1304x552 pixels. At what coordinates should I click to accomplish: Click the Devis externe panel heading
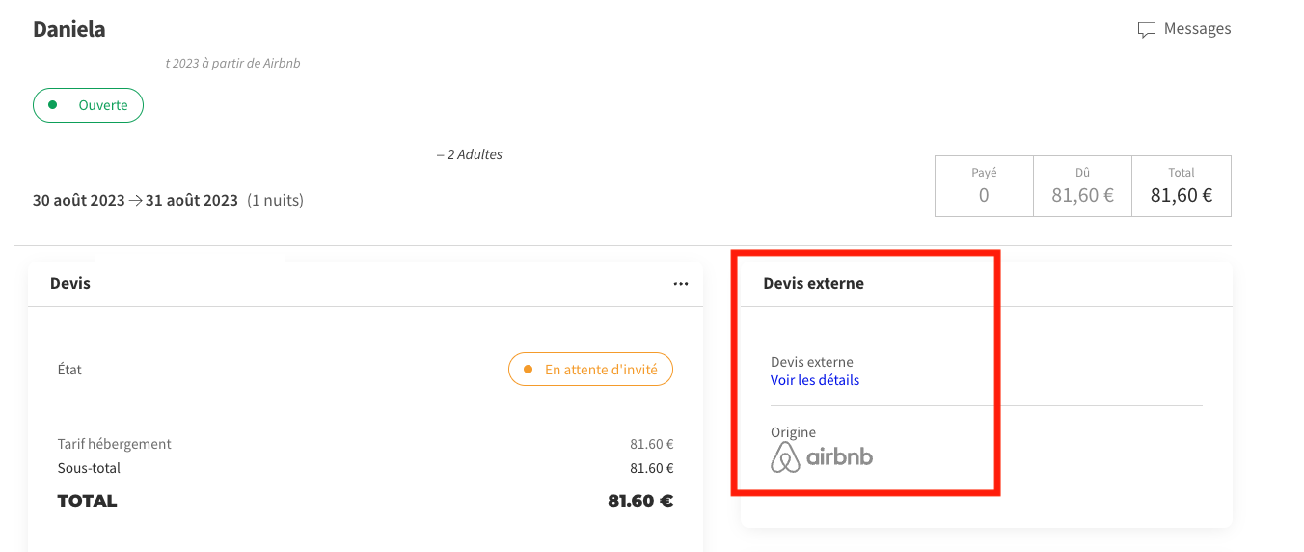coord(813,284)
